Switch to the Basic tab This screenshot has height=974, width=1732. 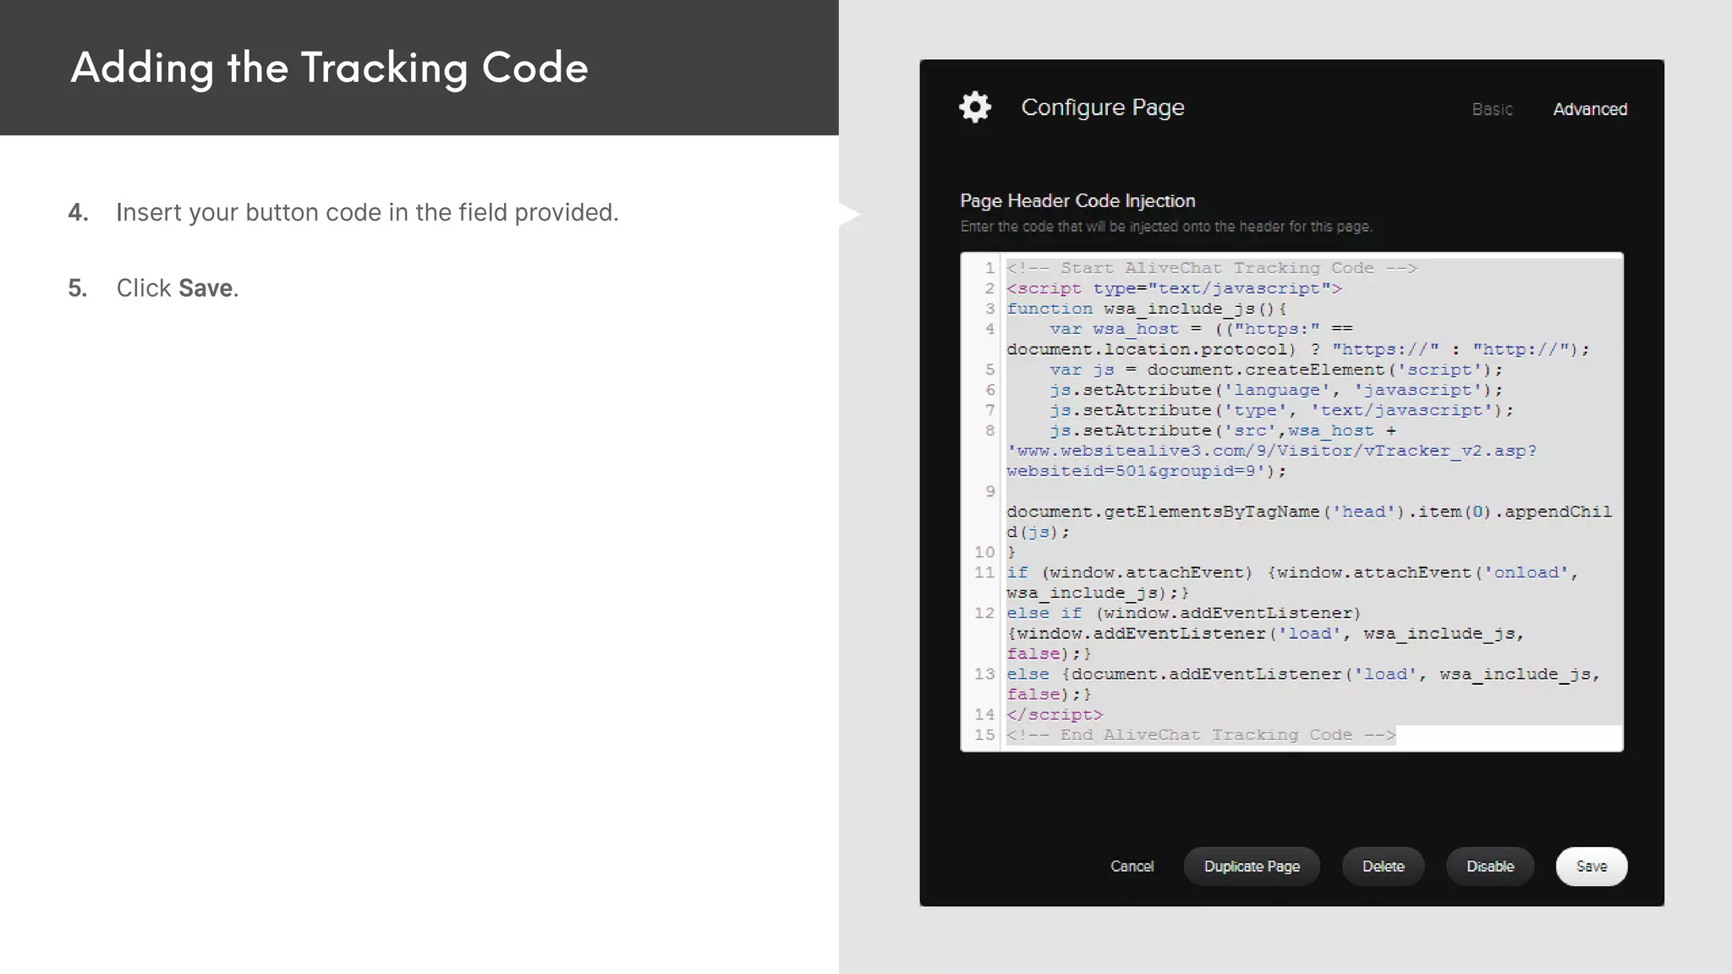[x=1492, y=109]
